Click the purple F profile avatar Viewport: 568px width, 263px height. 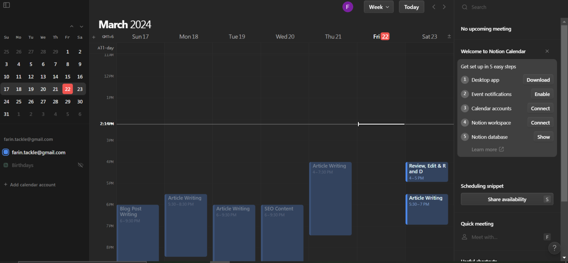click(x=348, y=7)
